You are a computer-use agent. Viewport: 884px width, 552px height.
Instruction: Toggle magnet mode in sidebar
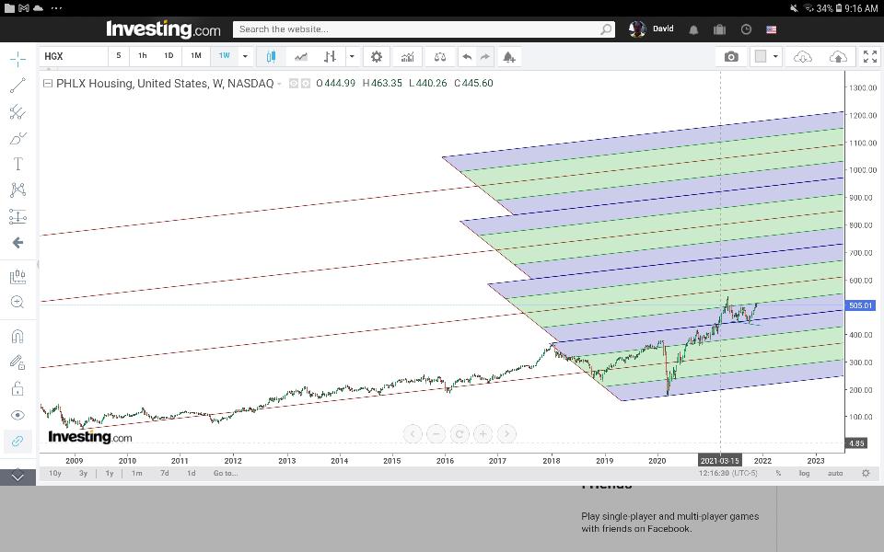[17, 337]
